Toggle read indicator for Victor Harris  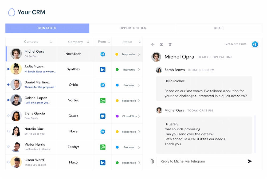click(x=8, y=147)
